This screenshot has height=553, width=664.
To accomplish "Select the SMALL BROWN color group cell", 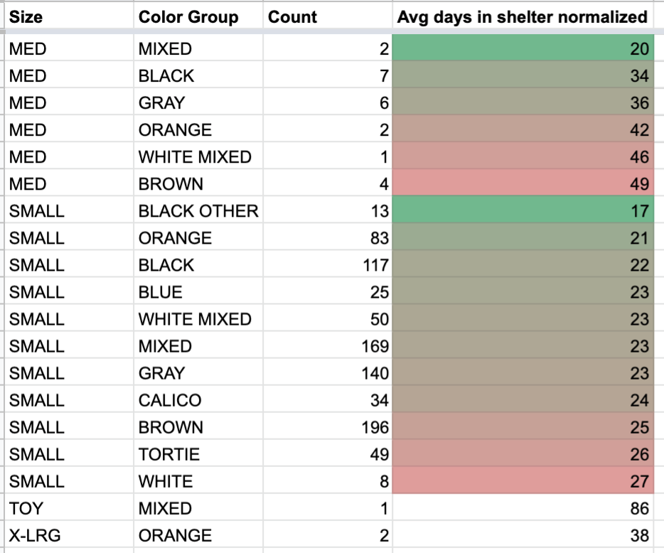I will [198, 427].
